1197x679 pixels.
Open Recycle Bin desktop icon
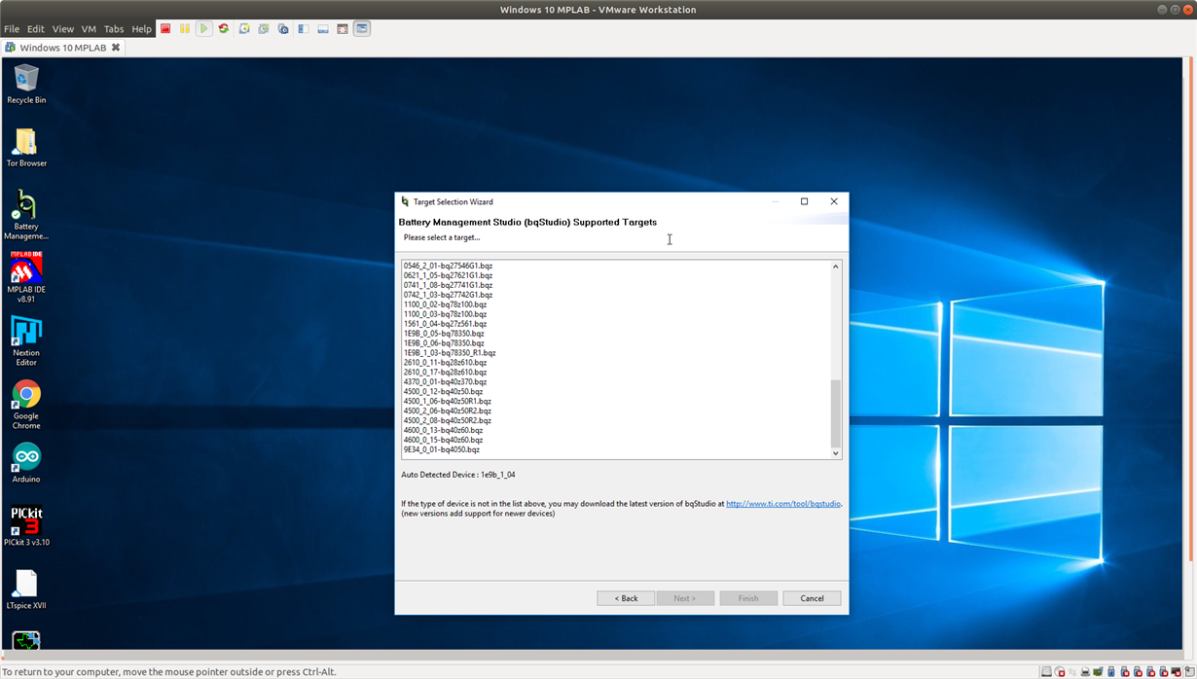click(26, 84)
